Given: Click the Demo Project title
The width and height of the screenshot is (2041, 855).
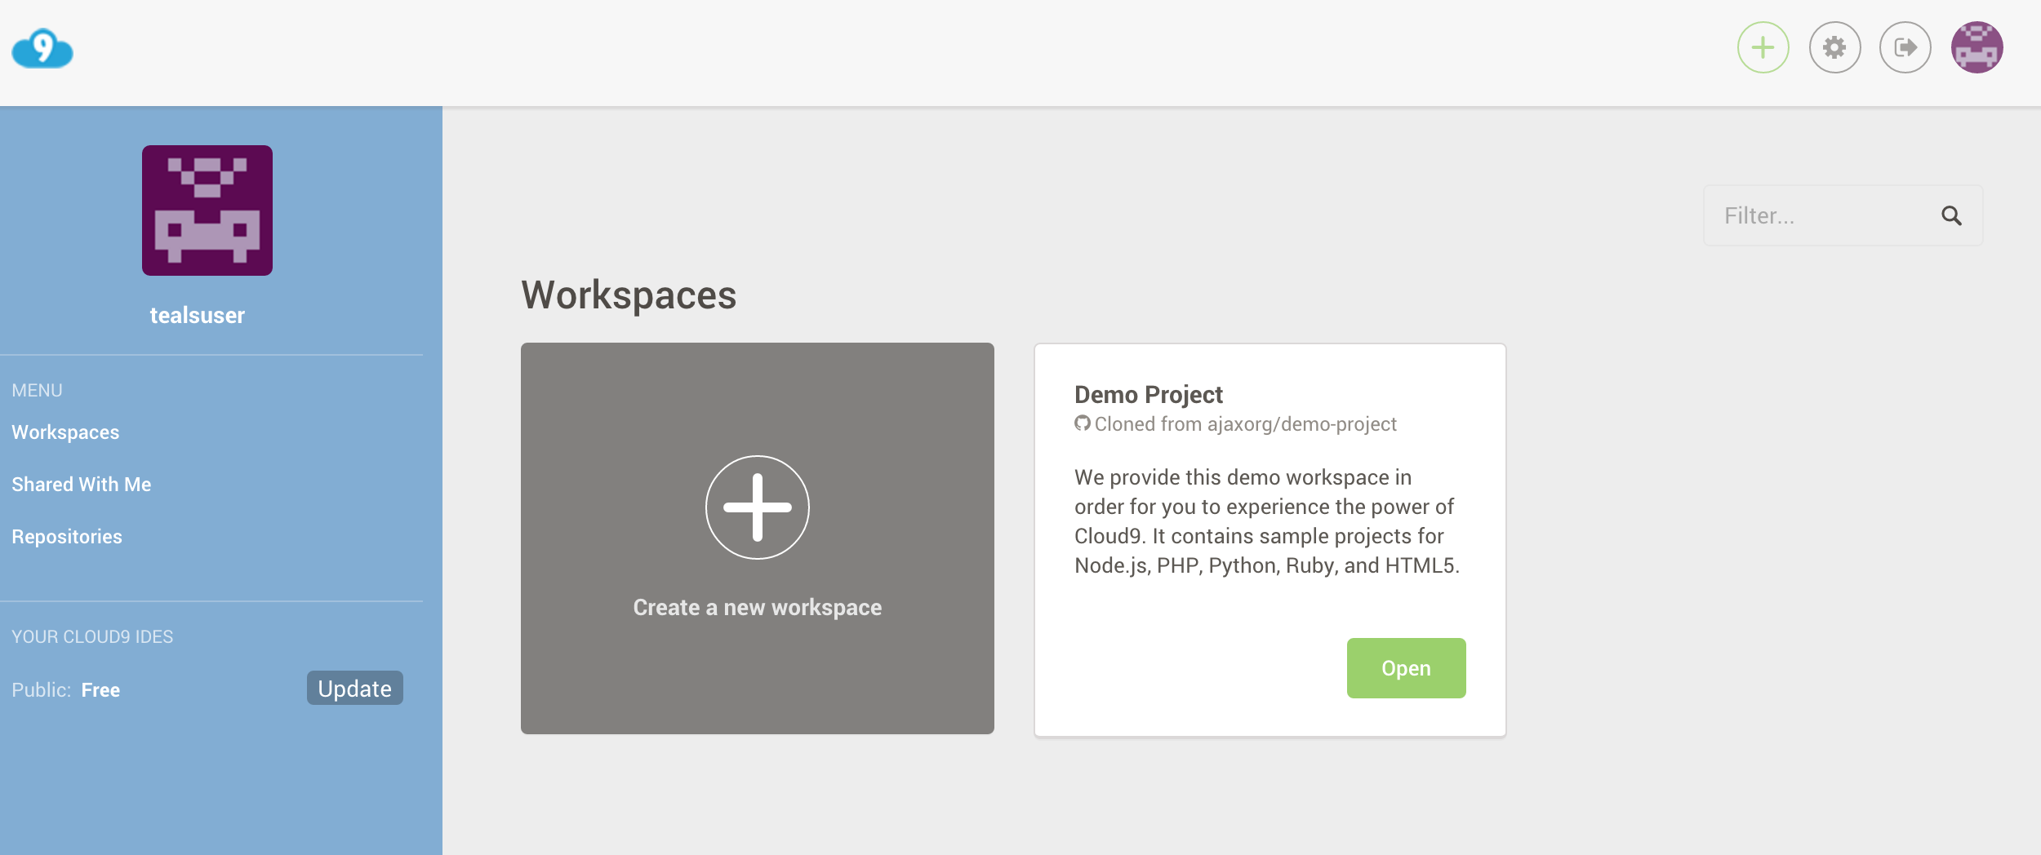Looking at the screenshot, I should [x=1148, y=395].
